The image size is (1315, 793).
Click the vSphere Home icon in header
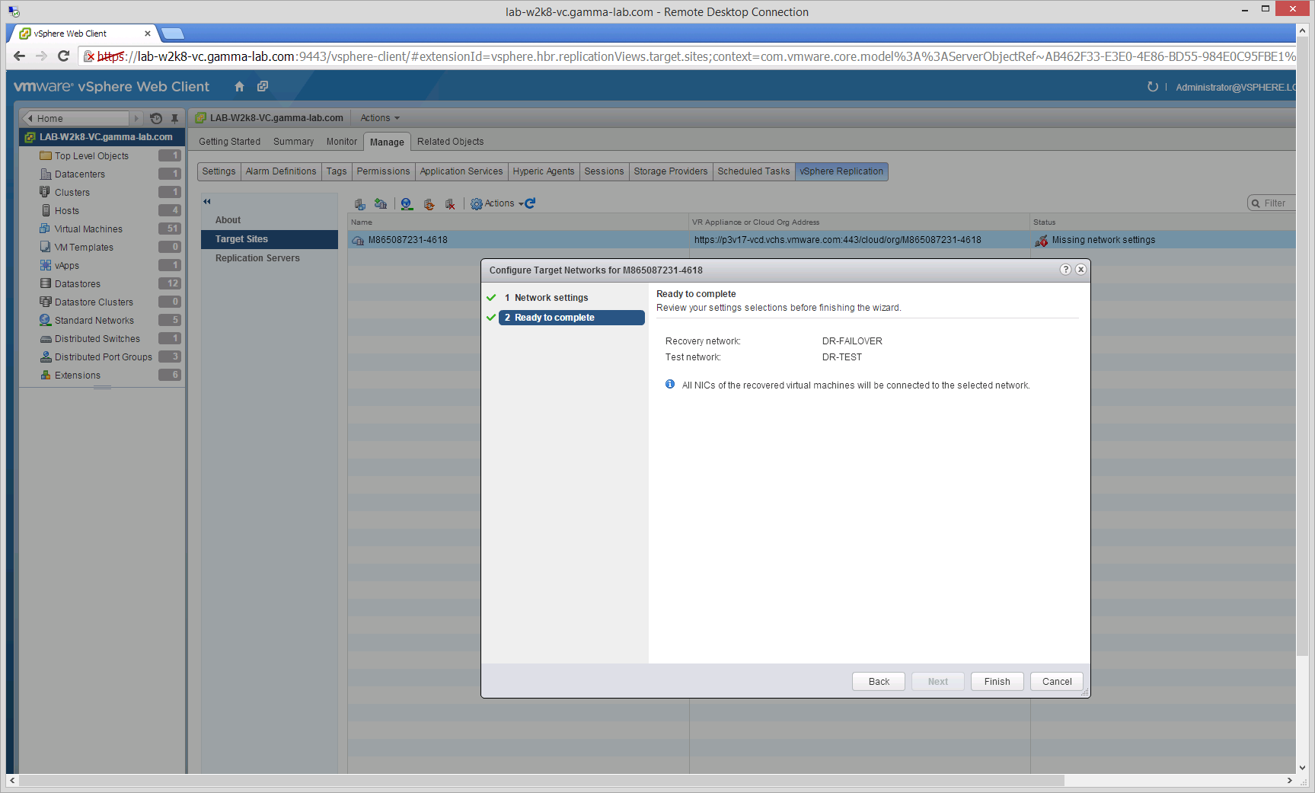pyautogui.click(x=239, y=87)
